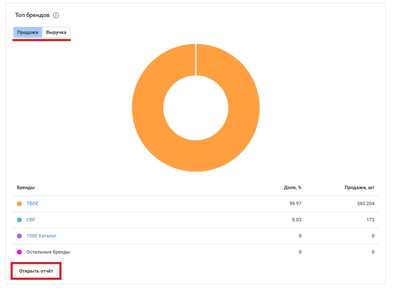Image resolution: width=393 pixels, height=290 pixels.
Task: Click the orange legend dot for ТВОЕ
Action: pyautogui.click(x=19, y=204)
